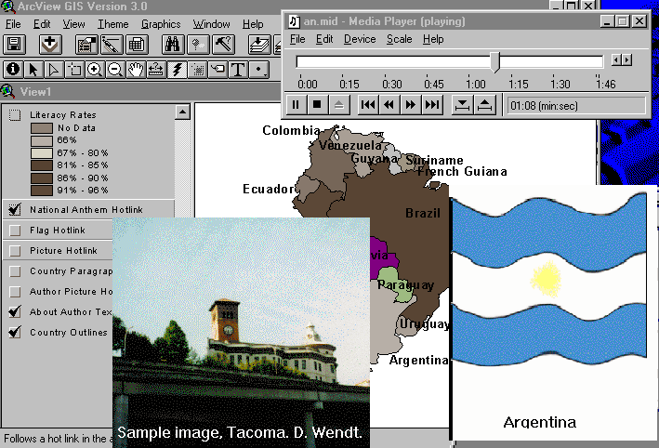Click the 91% - 96% legend swatch
The width and height of the screenshot is (659, 448).
(x=42, y=190)
